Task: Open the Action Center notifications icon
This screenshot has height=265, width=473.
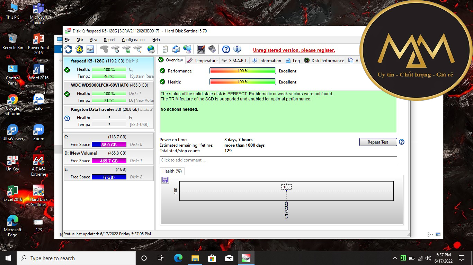Action: [461, 258]
